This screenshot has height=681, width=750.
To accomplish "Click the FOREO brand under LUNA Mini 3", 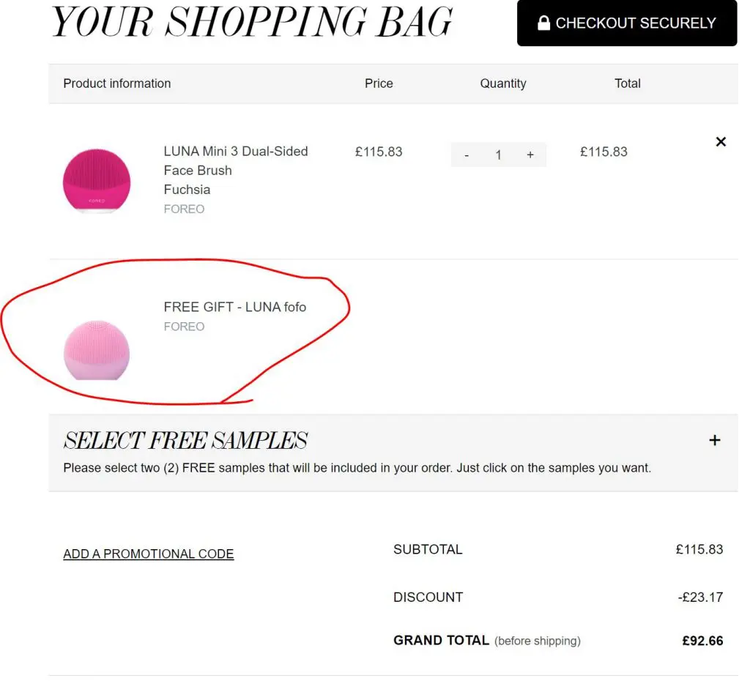I will coord(184,209).
